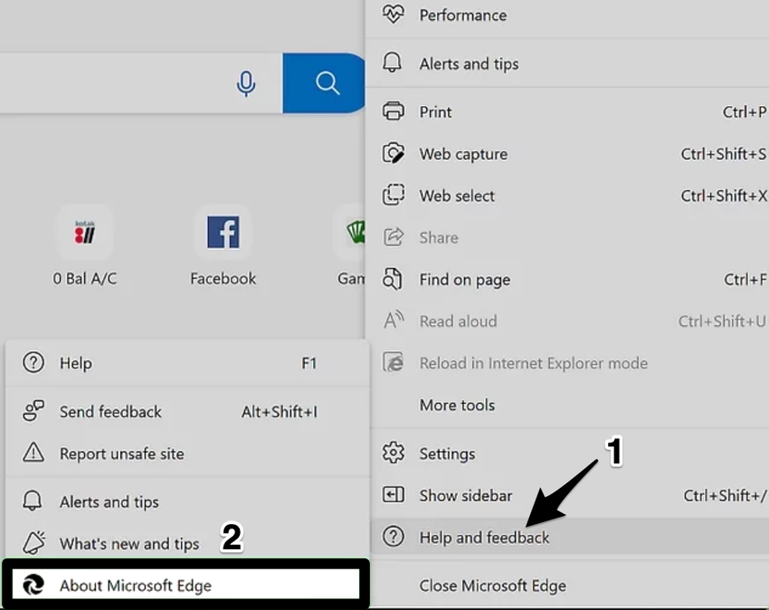Expand the Help and feedback submenu

tap(570, 538)
